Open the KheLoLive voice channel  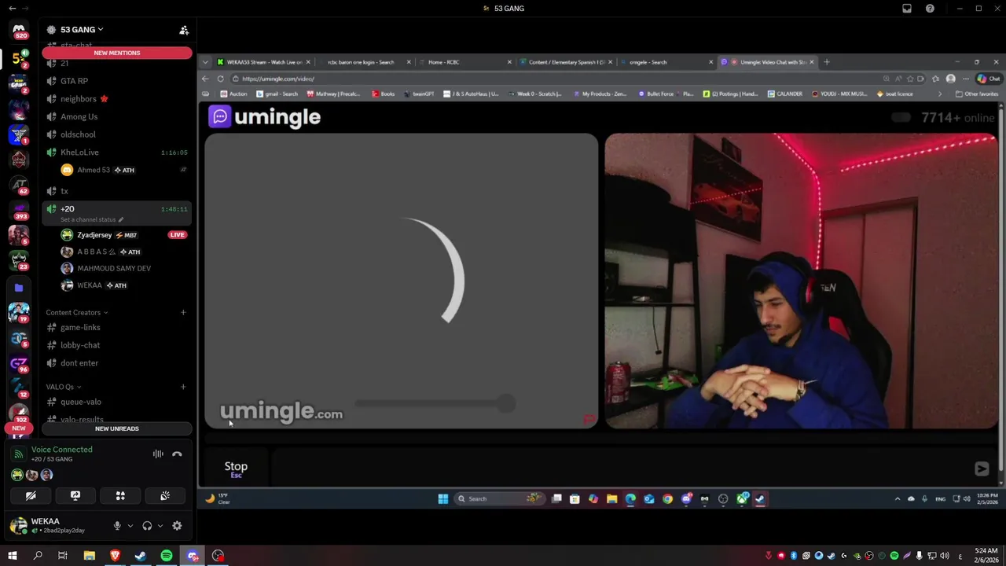click(x=117, y=153)
